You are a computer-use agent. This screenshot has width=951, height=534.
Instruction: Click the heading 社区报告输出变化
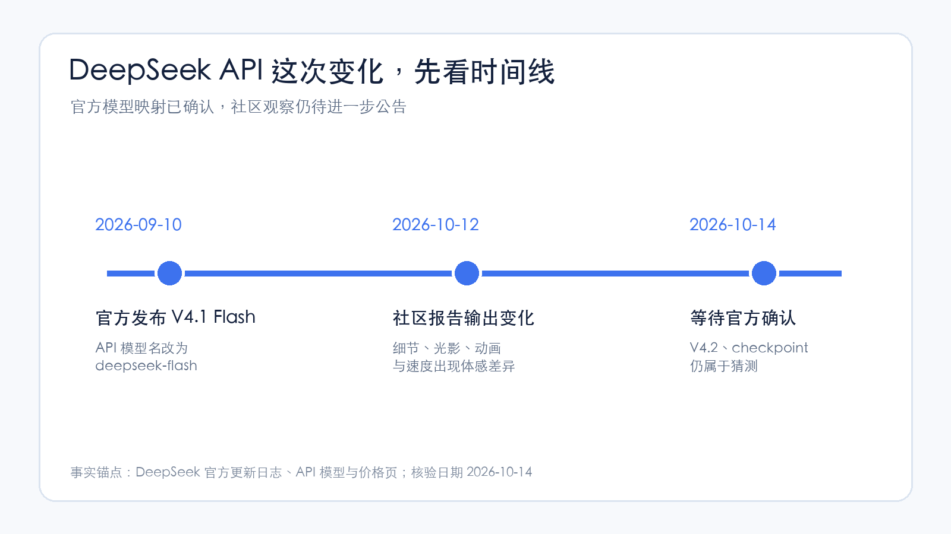[x=464, y=318]
